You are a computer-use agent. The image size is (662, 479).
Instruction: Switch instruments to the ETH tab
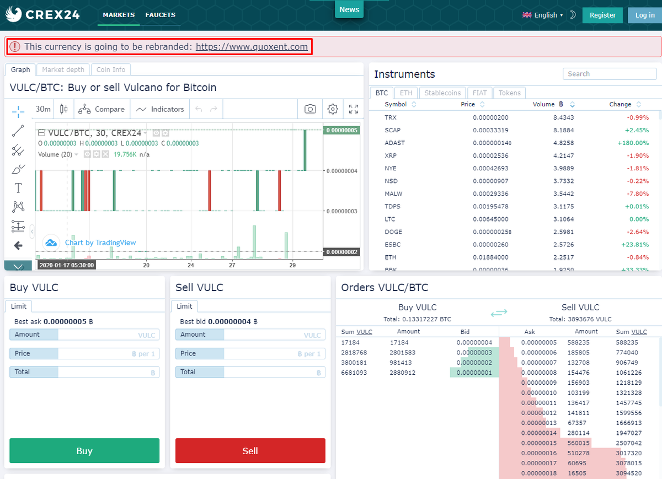(406, 93)
